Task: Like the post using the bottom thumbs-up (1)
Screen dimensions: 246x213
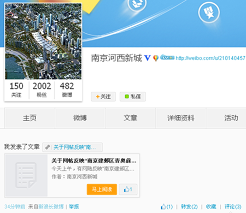Action: (x=167, y=206)
